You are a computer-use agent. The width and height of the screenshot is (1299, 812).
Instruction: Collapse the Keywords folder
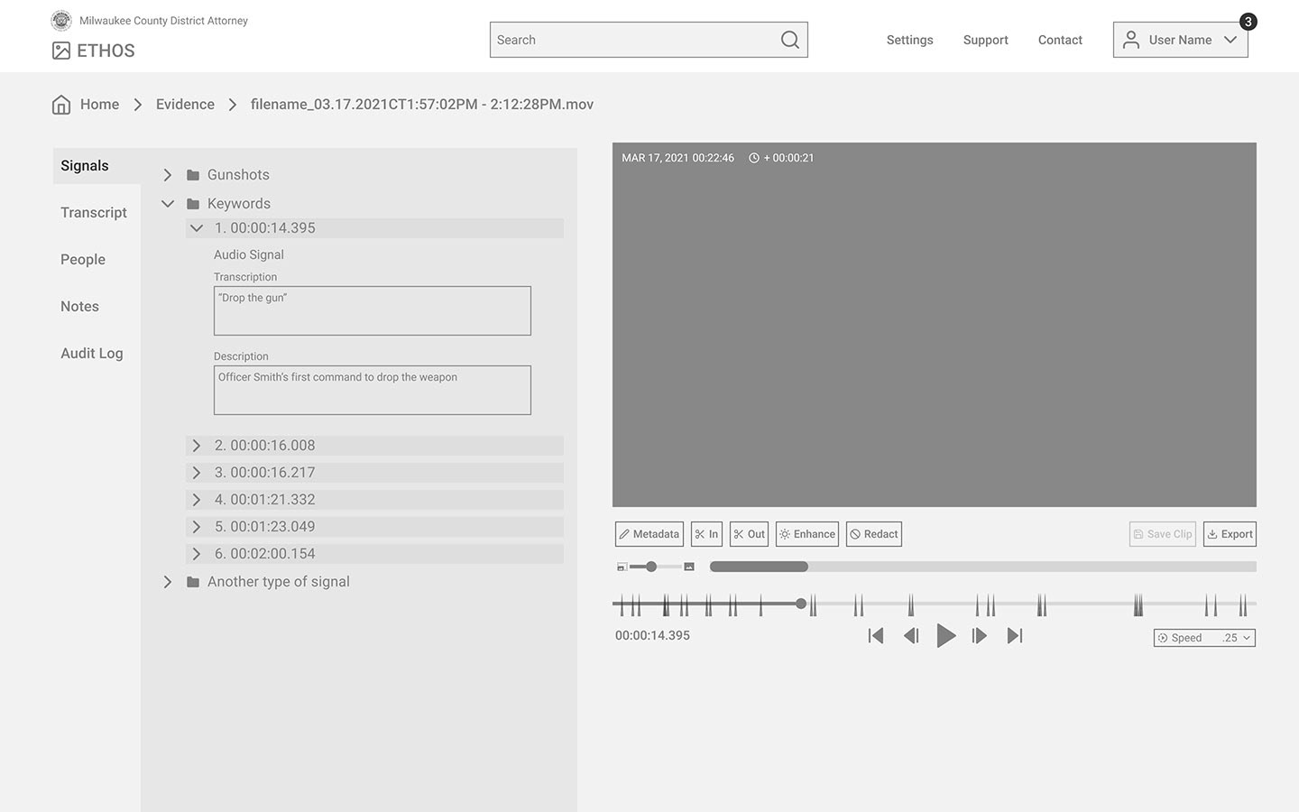click(x=168, y=204)
